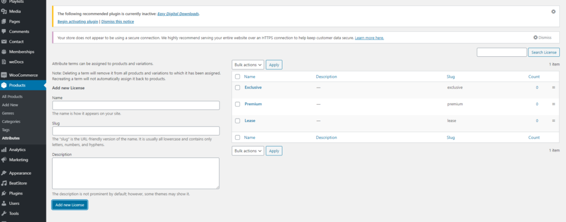
Task: Click drag handle of the Lease row
Action: 553,121
